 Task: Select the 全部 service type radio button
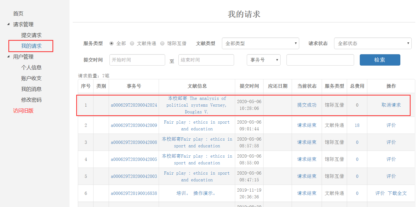click(111, 43)
